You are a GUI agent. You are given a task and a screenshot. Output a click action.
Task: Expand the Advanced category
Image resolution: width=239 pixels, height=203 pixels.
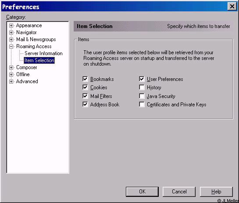11,81
